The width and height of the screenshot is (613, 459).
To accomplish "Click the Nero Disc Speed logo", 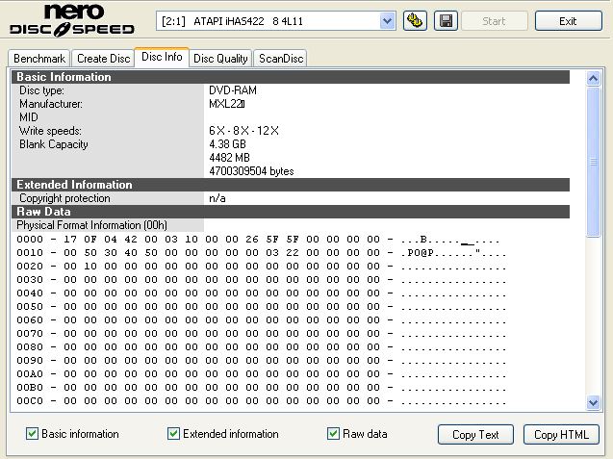I will tap(72, 20).
